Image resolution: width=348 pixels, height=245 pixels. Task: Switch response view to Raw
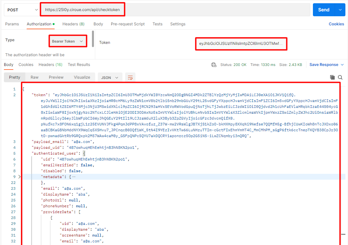point(34,77)
